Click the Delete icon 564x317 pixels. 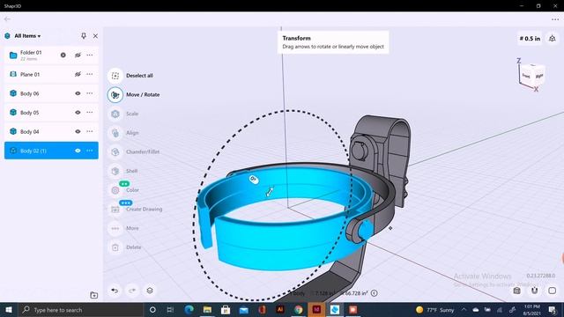[115, 247]
